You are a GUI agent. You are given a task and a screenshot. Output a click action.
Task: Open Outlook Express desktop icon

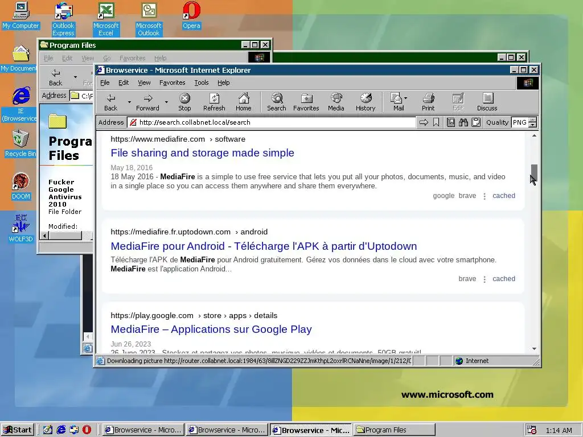pos(63,19)
